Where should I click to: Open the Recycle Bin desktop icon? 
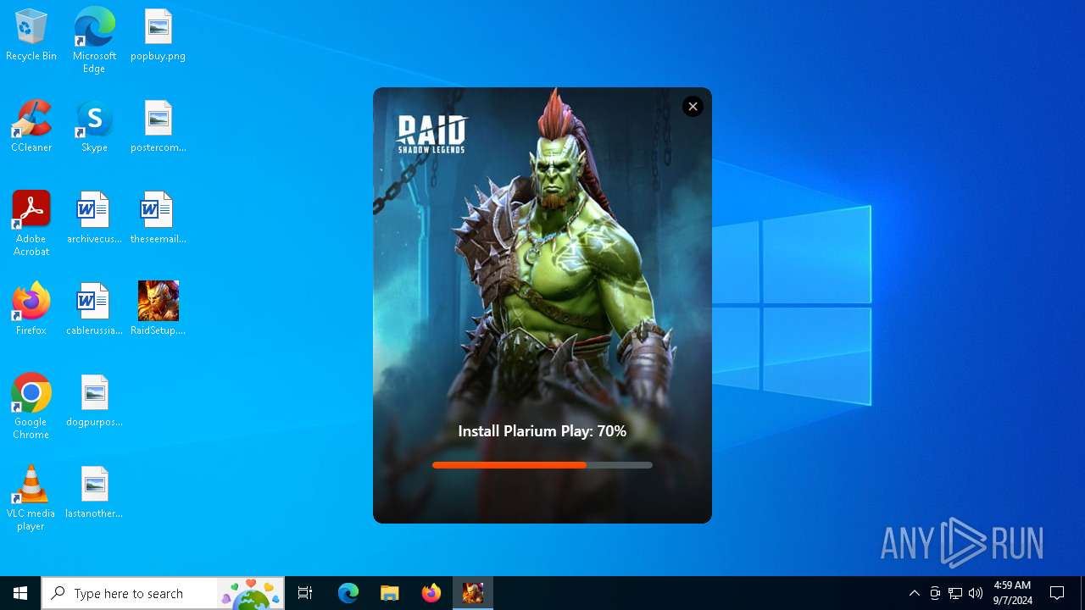click(x=31, y=36)
